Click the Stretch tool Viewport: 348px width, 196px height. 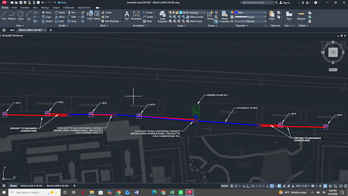[47, 21]
